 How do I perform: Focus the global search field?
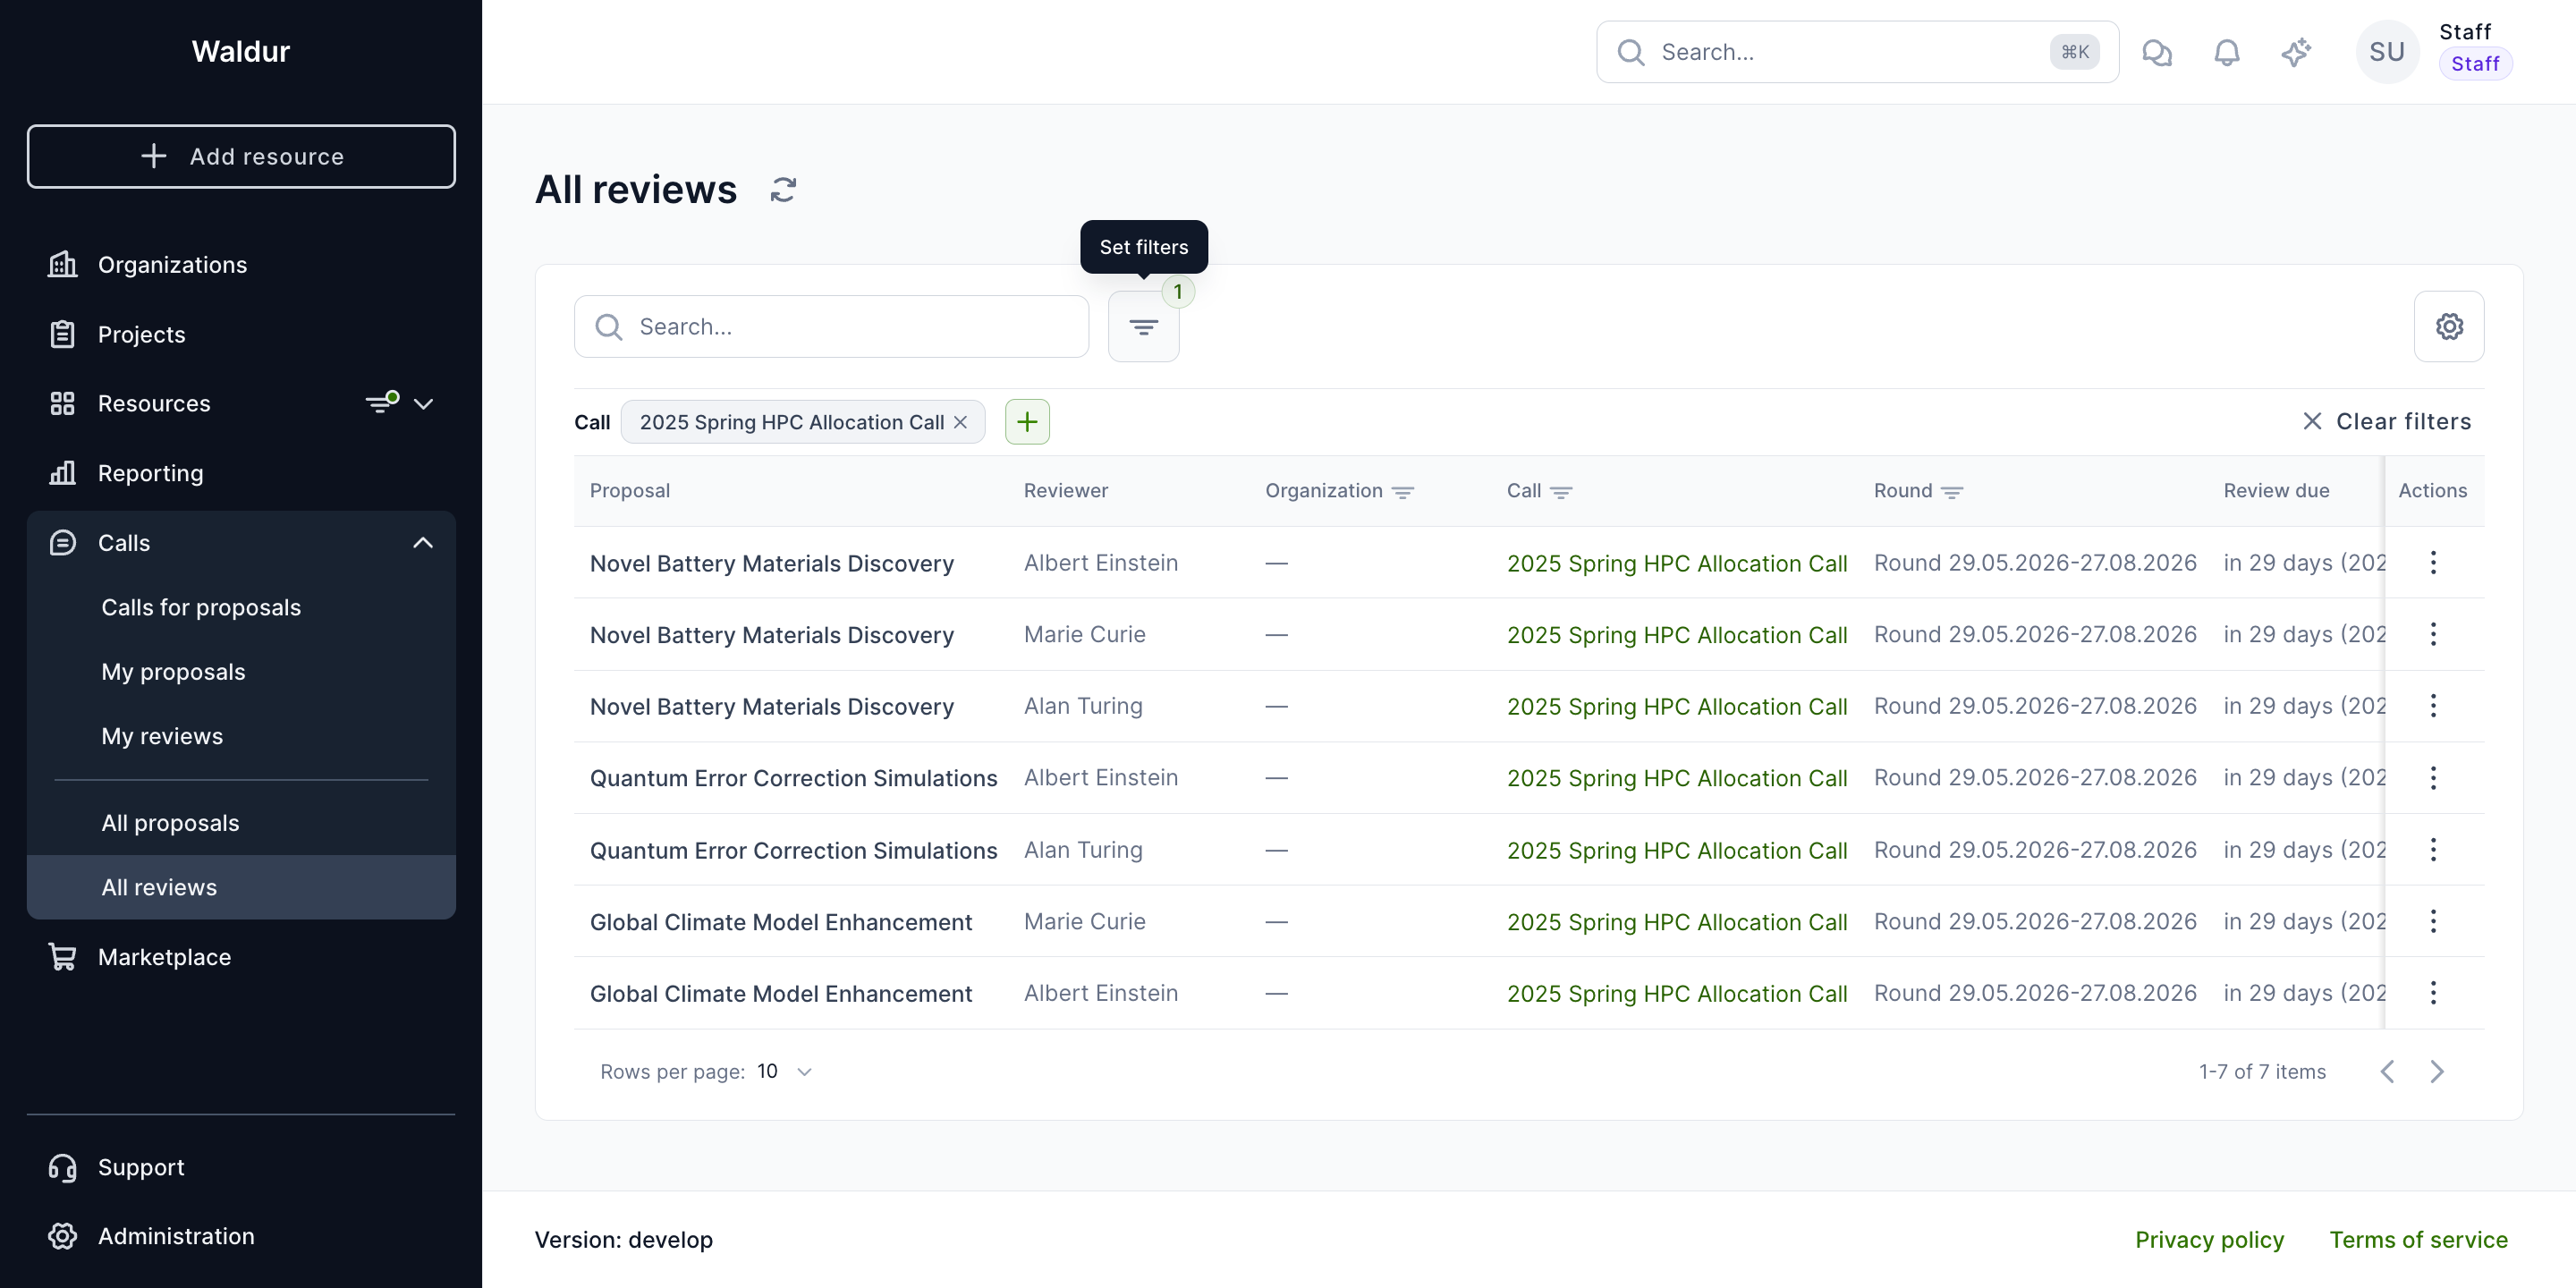pos(1857,52)
